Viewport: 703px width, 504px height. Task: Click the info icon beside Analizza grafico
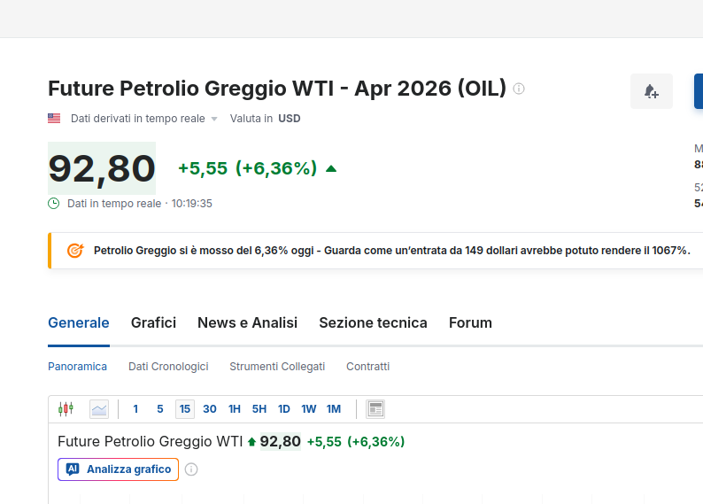click(x=191, y=469)
